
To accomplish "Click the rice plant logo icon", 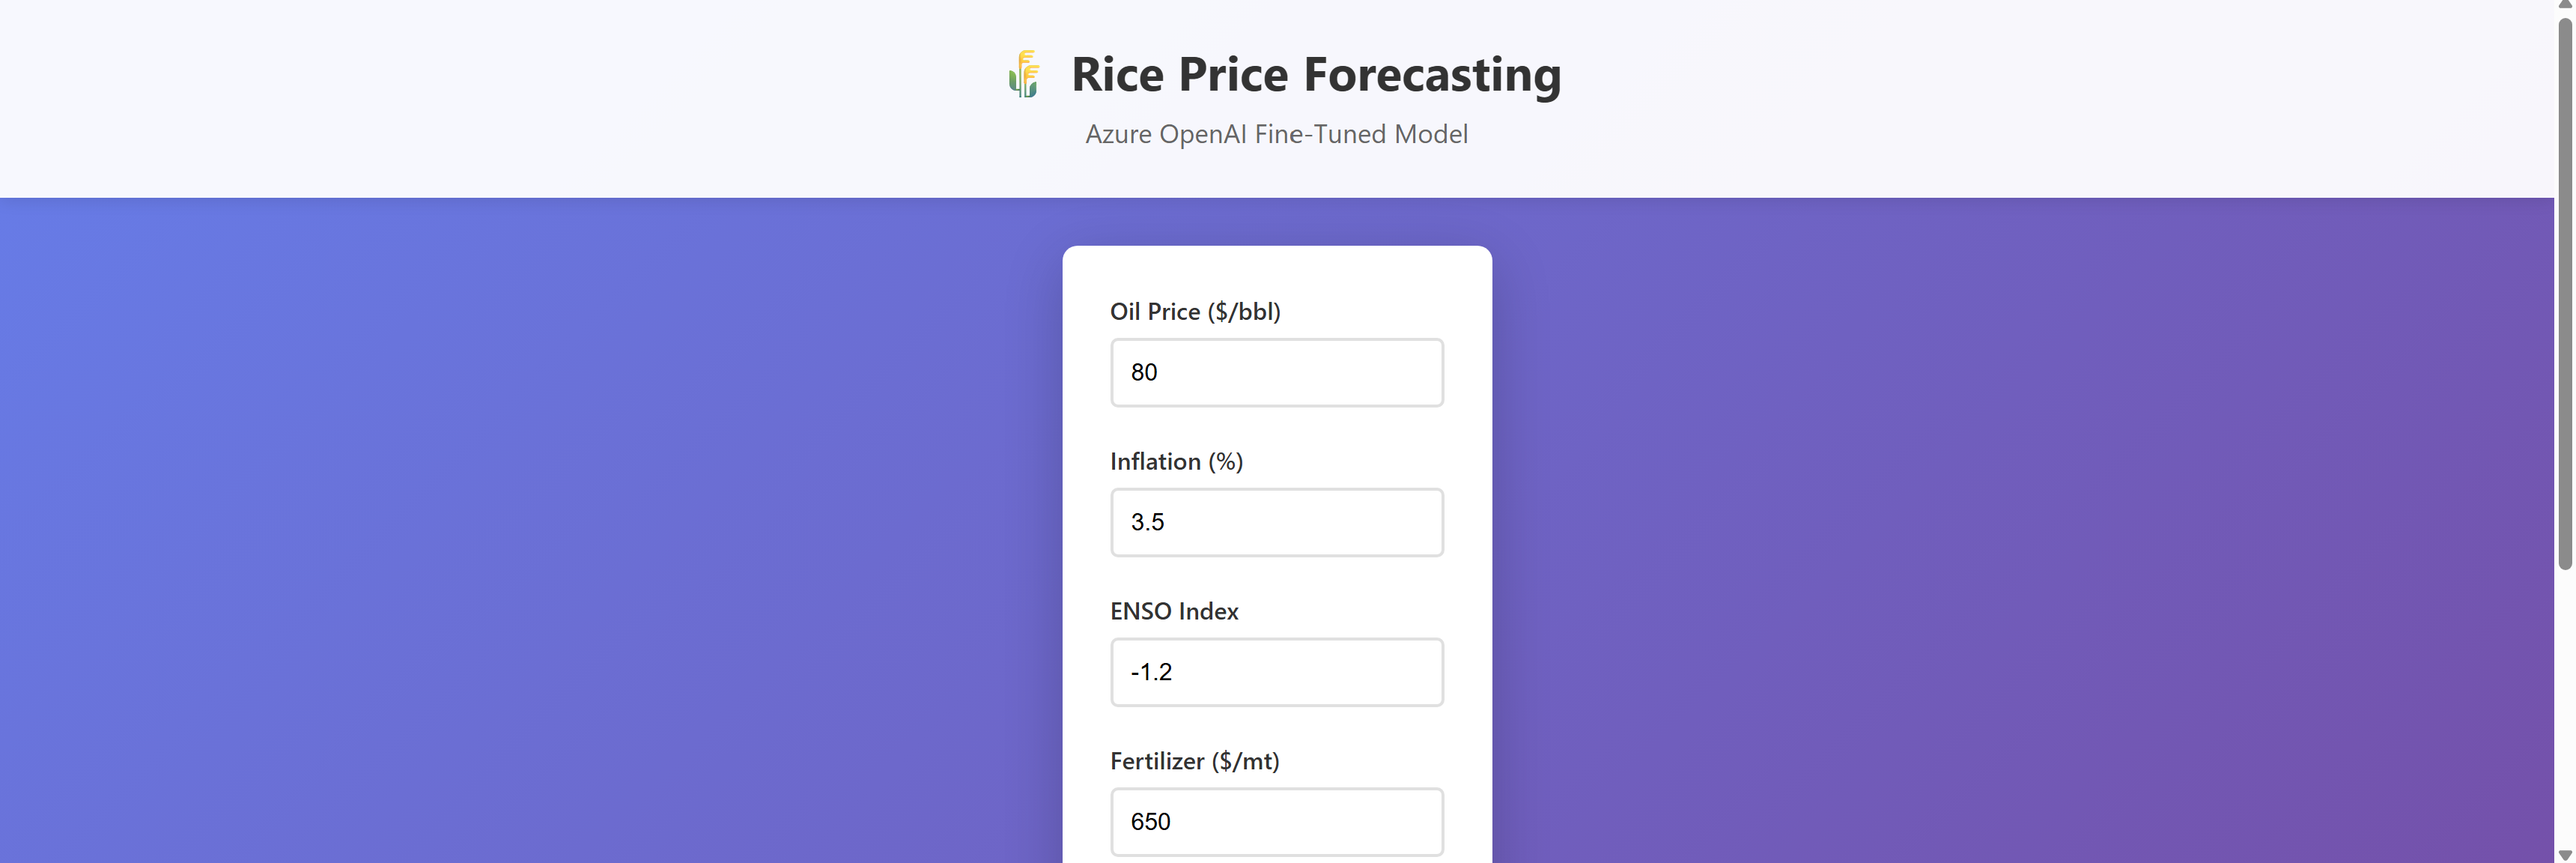I will click(1024, 74).
